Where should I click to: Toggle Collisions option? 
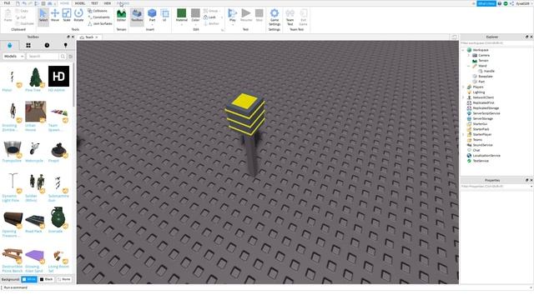(98, 11)
